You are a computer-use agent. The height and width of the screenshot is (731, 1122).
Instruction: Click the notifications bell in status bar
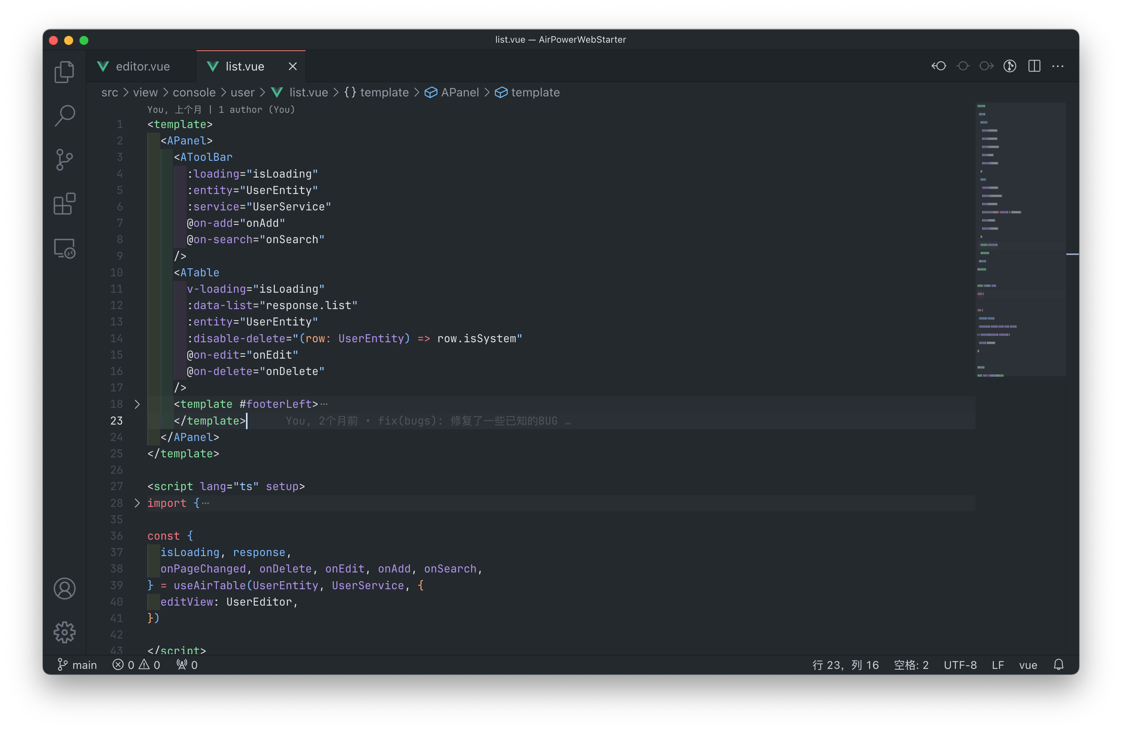click(1059, 665)
